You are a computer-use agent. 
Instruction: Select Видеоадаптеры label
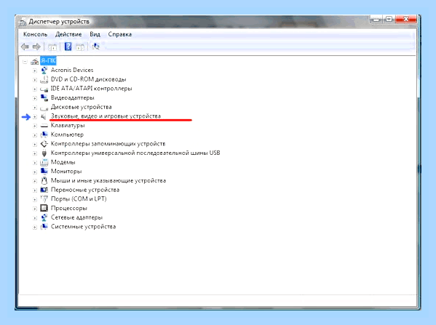73,97
